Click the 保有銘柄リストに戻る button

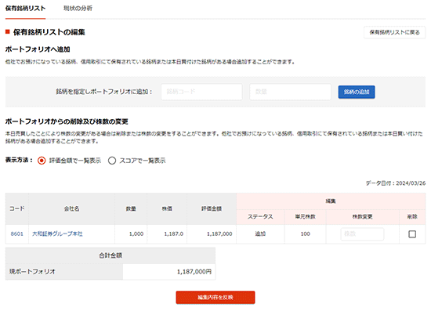point(394,32)
